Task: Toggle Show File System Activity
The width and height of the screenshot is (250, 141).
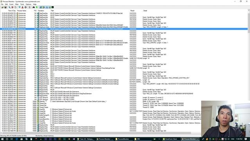Action: point(44,7)
